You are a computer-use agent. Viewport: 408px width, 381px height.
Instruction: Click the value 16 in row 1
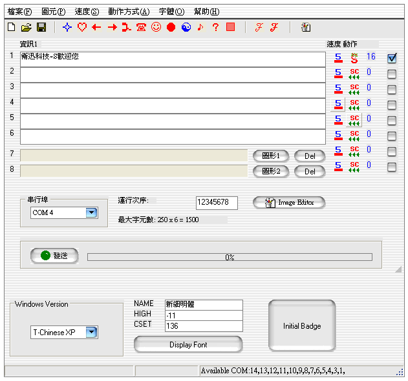coord(370,56)
